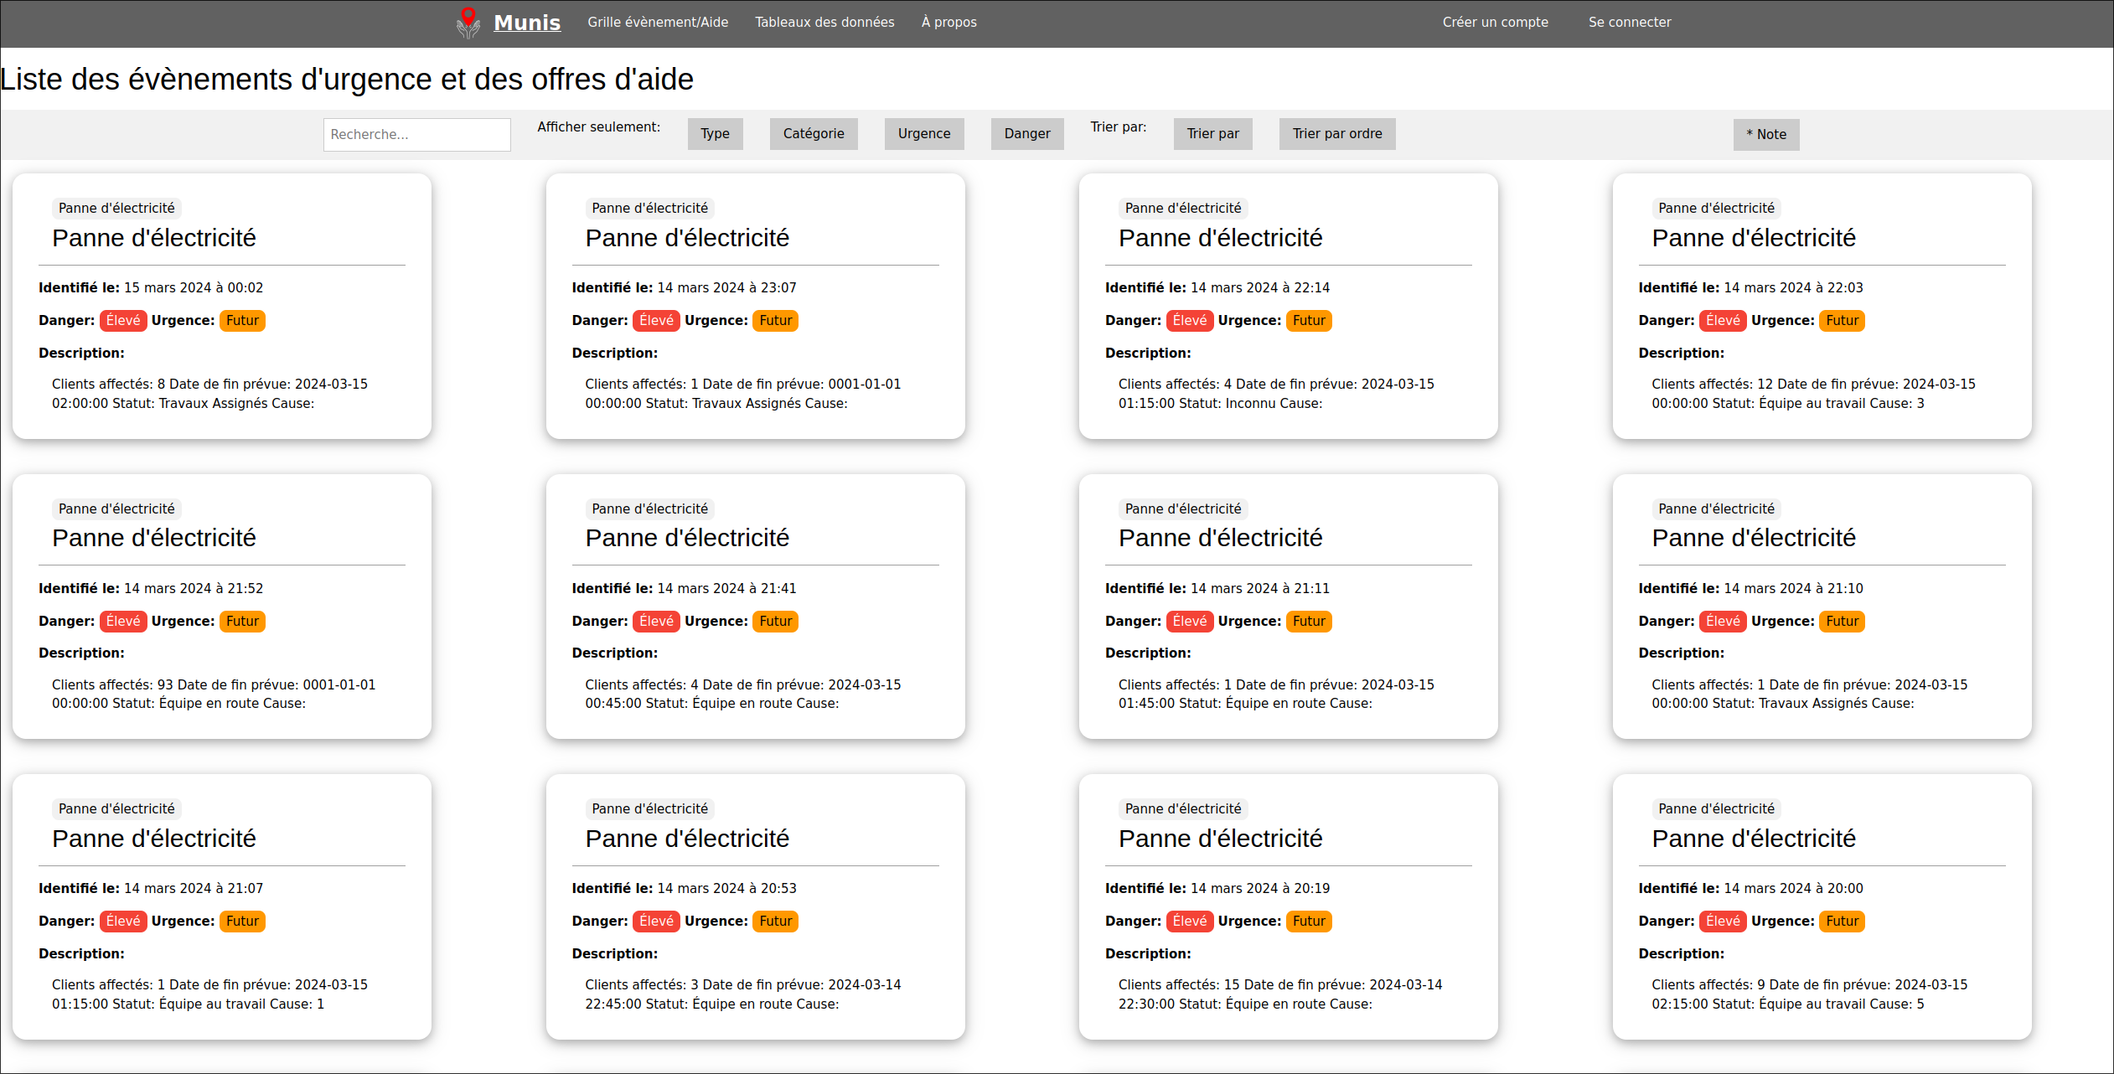Open Trier par ordre dropdown
The image size is (2114, 1074).
tap(1336, 134)
